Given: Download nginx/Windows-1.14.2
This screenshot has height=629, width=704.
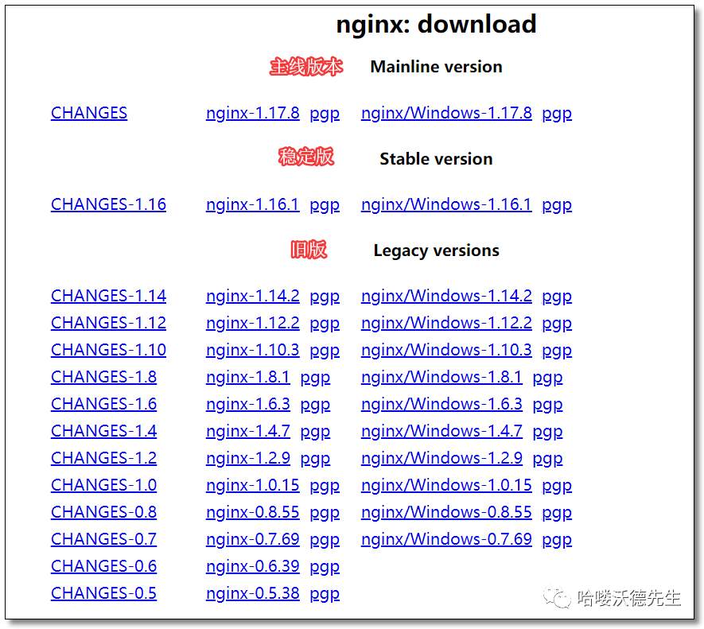Looking at the screenshot, I should 446,297.
